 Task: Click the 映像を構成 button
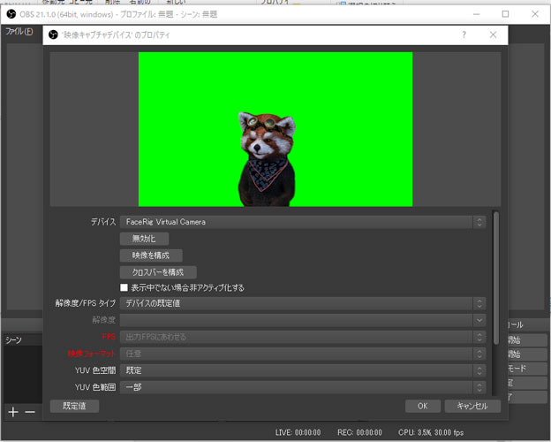151,255
